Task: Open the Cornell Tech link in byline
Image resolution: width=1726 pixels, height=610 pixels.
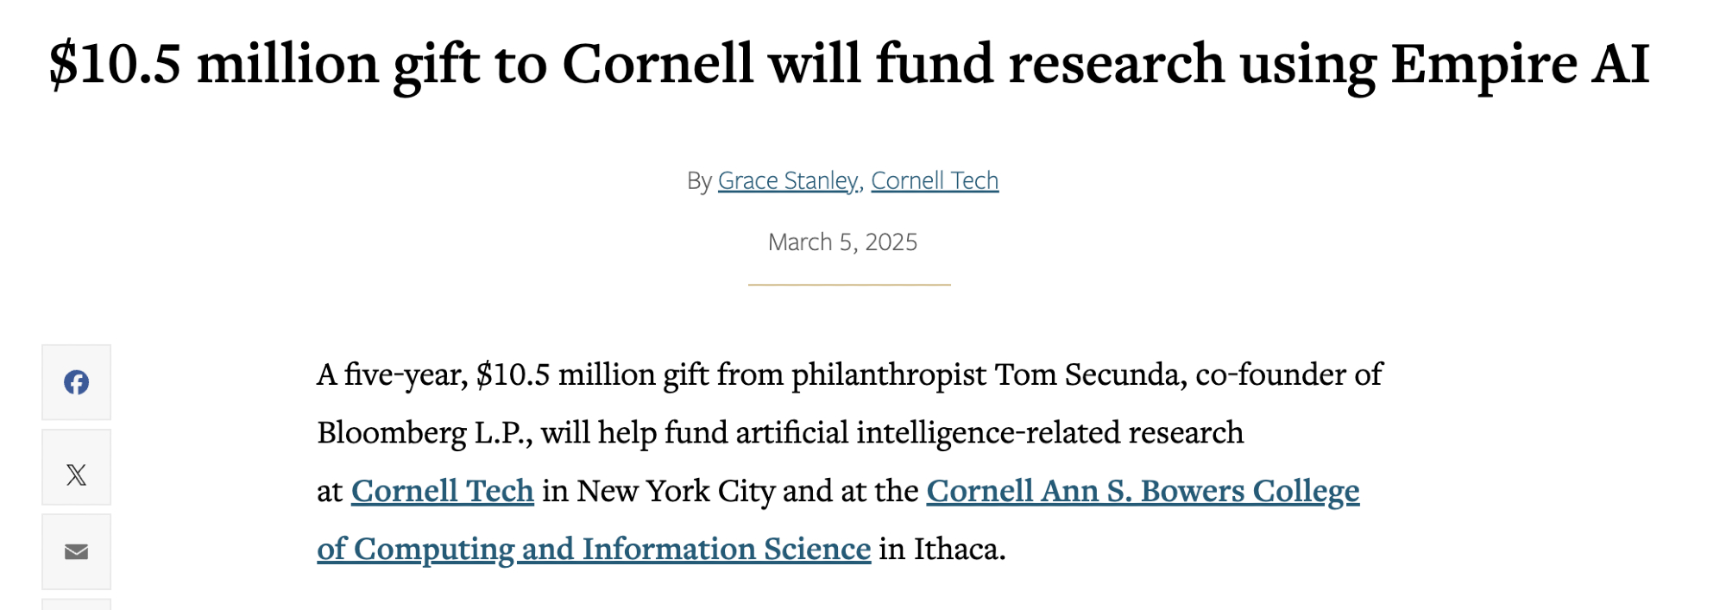Action: pyautogui.click(x=935, y=180)
